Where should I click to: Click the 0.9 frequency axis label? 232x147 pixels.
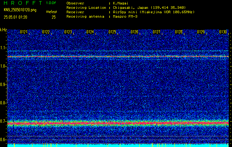[x=3, y=85]
